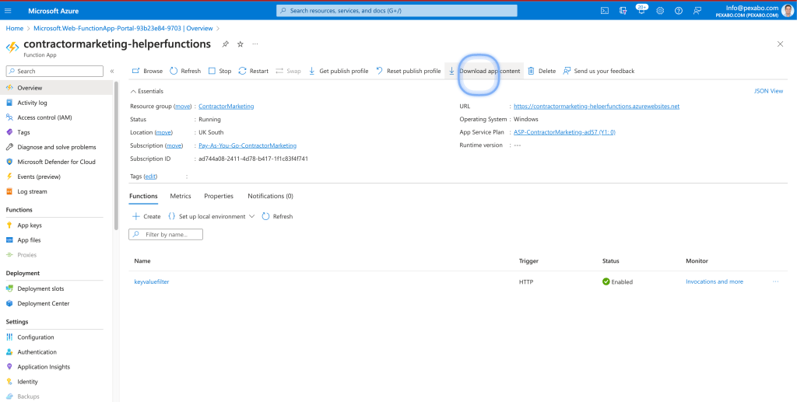Open Cloud Shell from the top bar
Image resolution: width=797 pixels, height=402 pixels.
pos(605,11)
